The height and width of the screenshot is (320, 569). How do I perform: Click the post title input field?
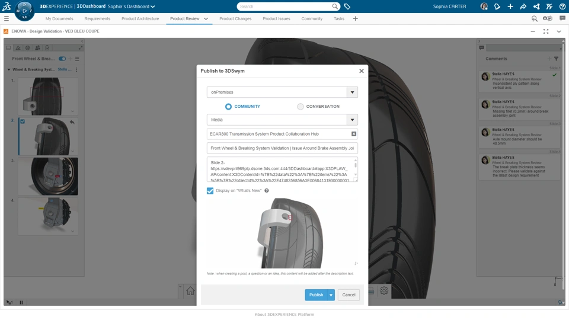pyautogui.click(x=282, y=148)
